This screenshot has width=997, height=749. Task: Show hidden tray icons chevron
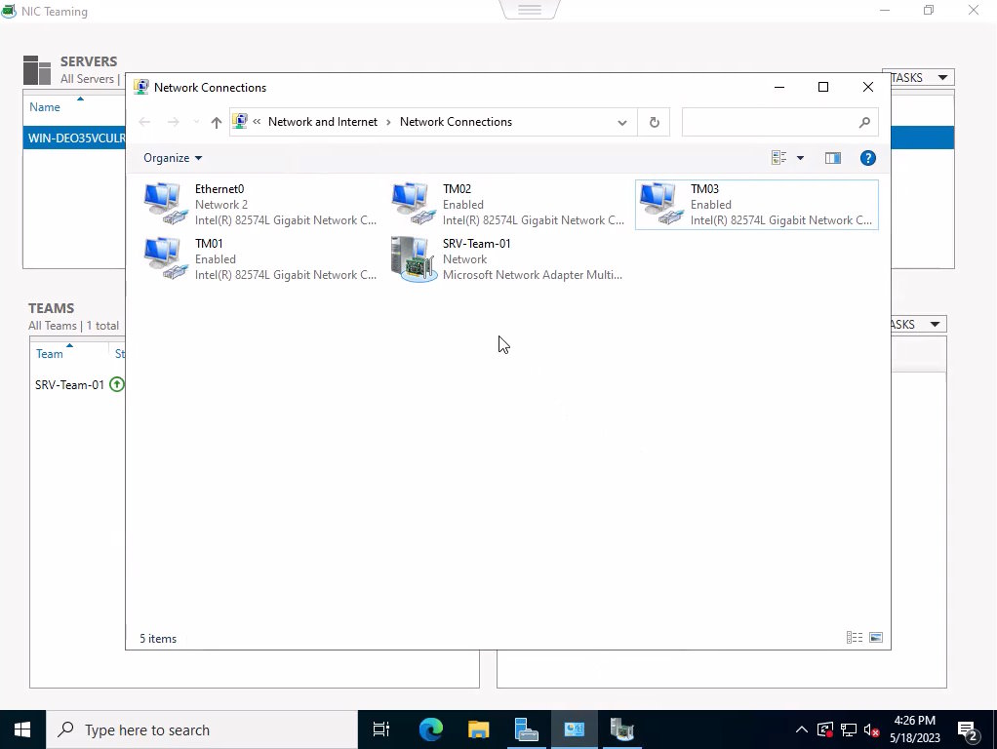click(802, 729)
